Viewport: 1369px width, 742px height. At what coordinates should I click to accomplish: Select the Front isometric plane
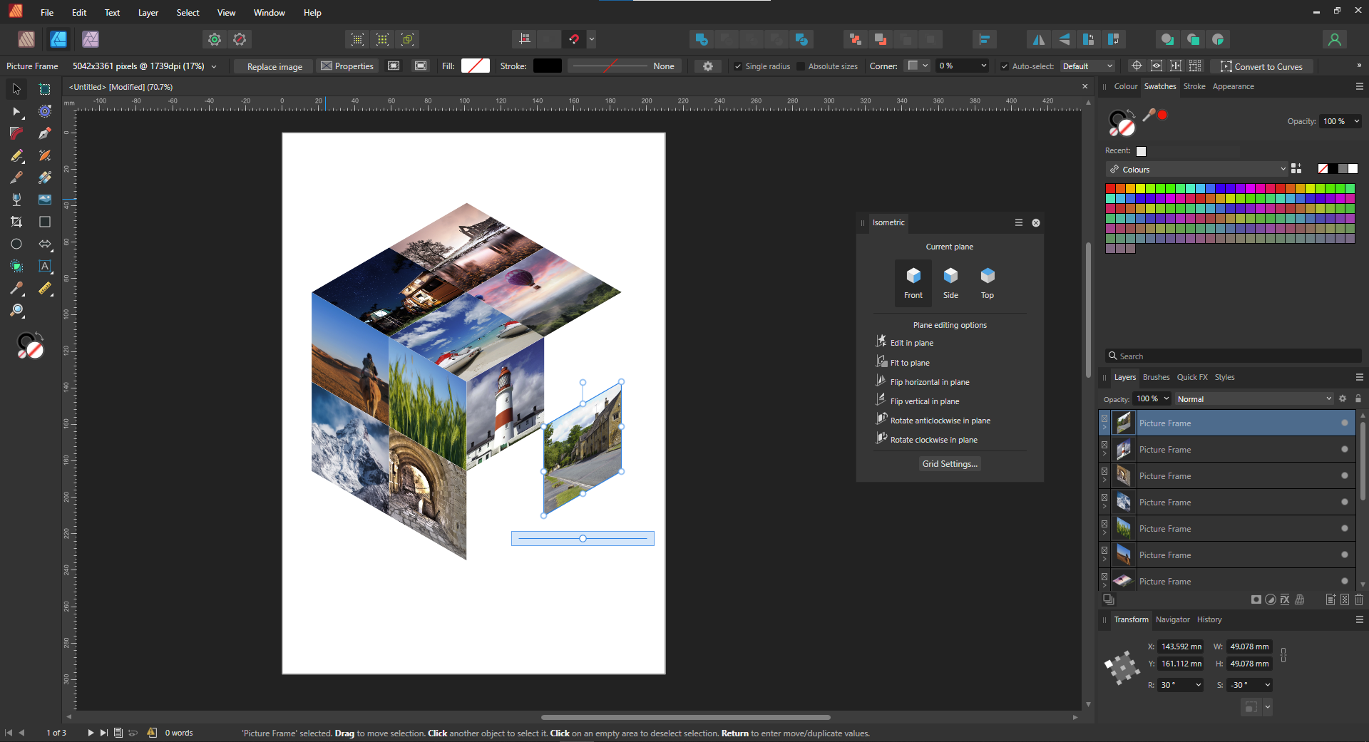[x=913, y=283]
